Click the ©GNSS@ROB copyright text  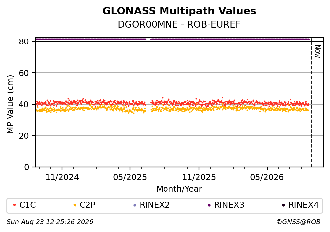coord(298,222)
